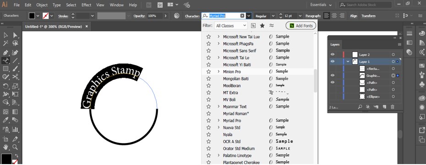The height and width of the screenshot is (165, 426).
Task: Clear the font search field
Action: click(242, 16)
